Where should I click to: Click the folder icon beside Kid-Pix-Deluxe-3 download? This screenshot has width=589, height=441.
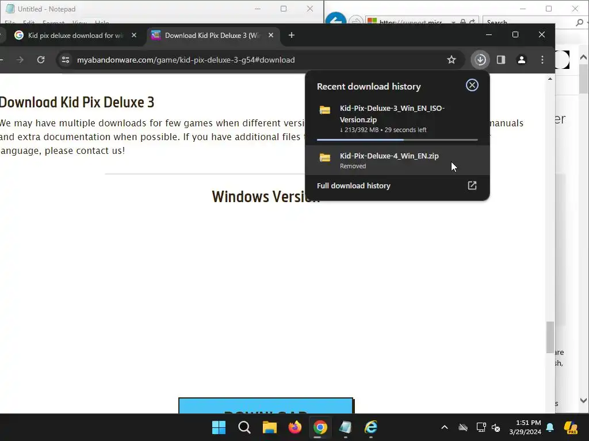[325, 110]
